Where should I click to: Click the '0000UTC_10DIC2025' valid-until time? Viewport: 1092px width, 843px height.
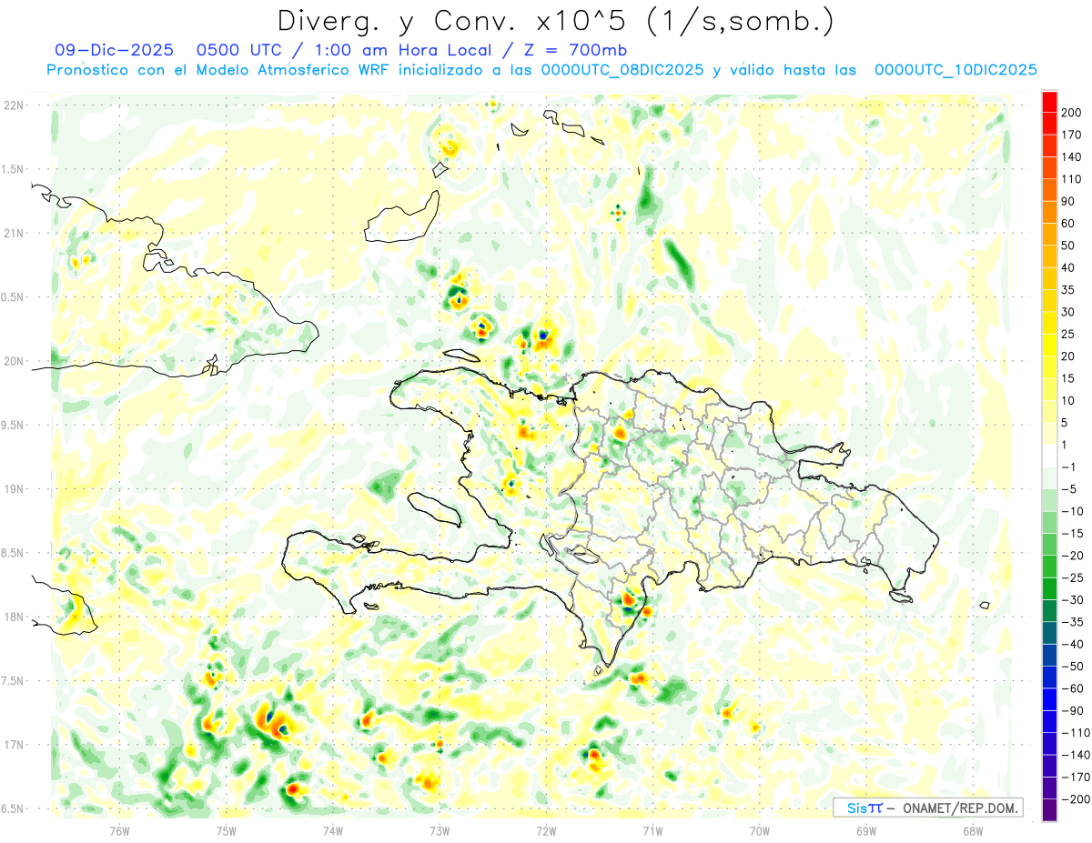[955, 70]
